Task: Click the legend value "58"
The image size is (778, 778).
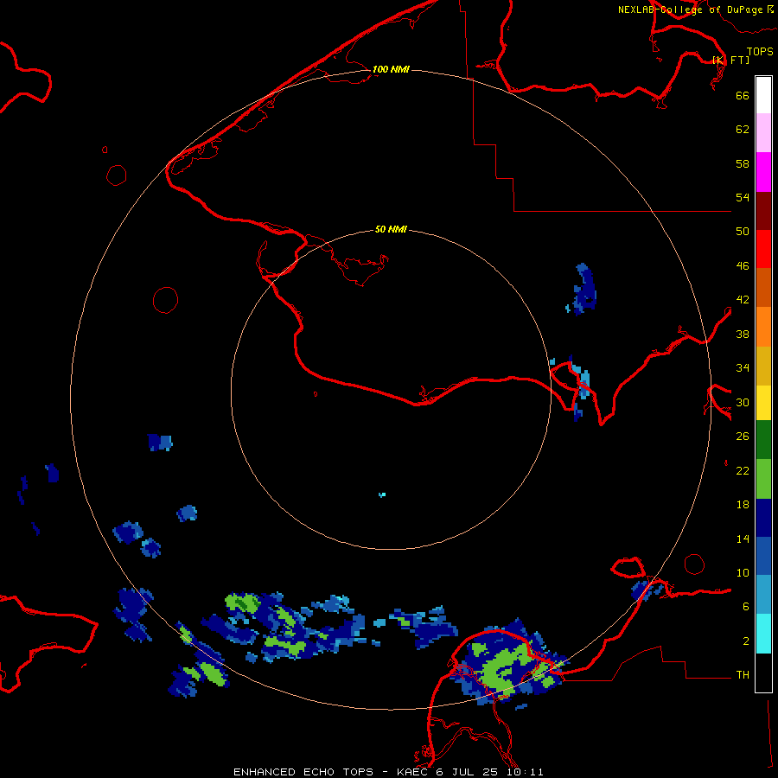Action: coord(743,163)
